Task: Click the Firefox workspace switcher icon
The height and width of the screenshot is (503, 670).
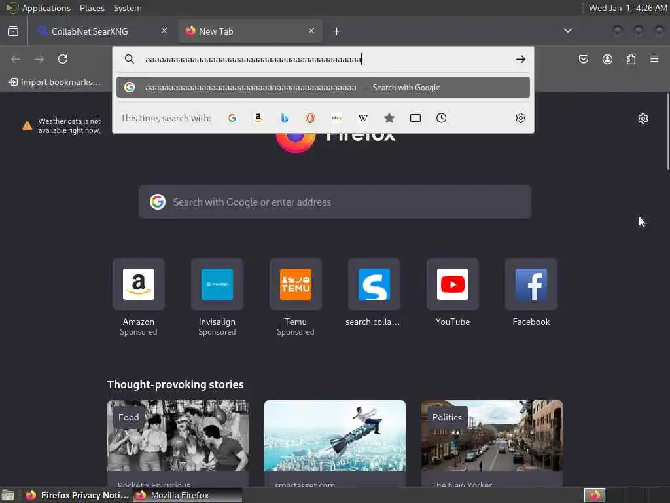Action: tap(595, 495)
